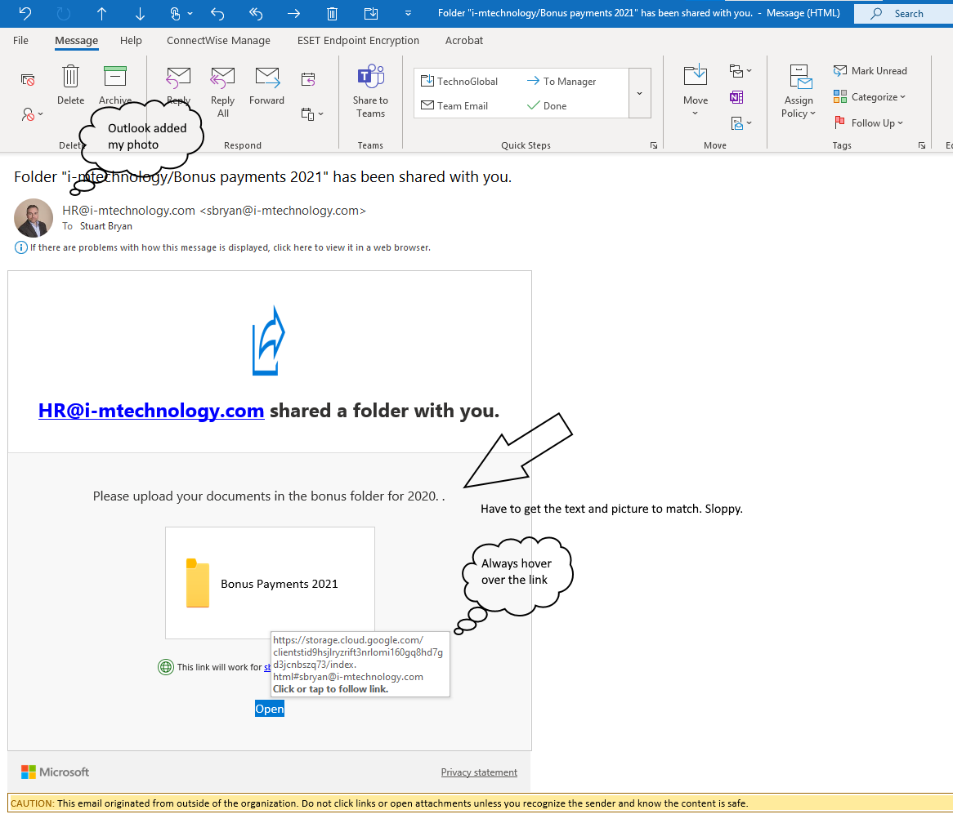
Task: Flag the message with Follow Up
Action: [868, 122]
